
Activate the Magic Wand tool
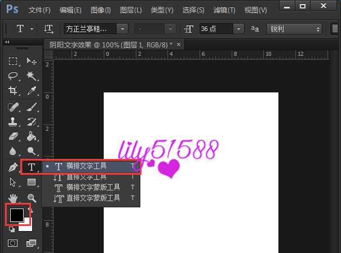[x=32, y=76]
